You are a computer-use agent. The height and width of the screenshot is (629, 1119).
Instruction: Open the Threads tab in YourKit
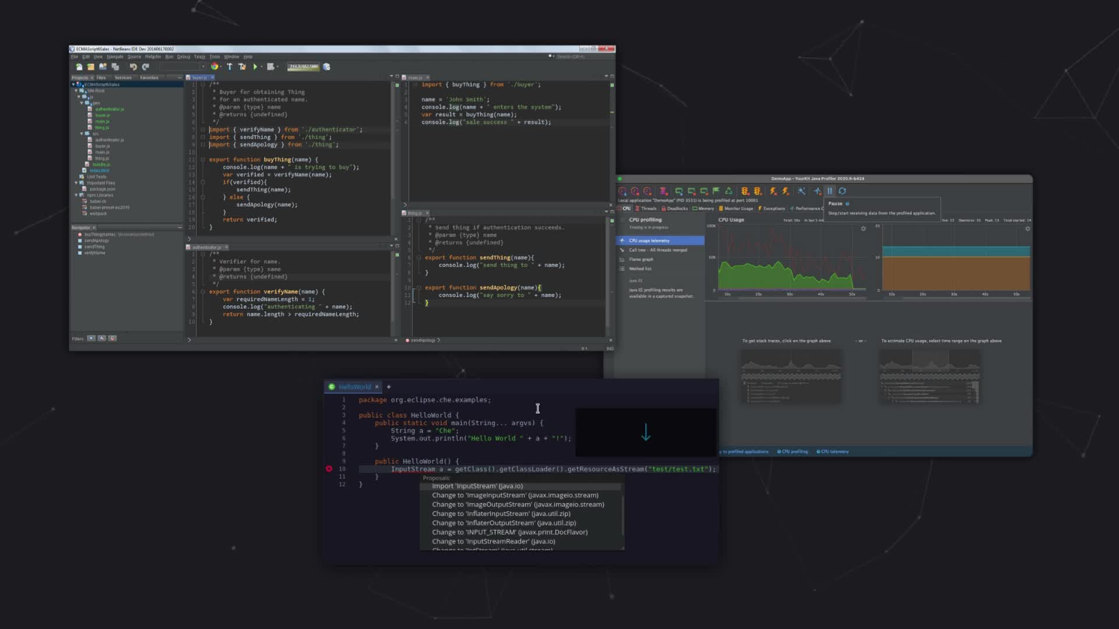coord(646,209)
